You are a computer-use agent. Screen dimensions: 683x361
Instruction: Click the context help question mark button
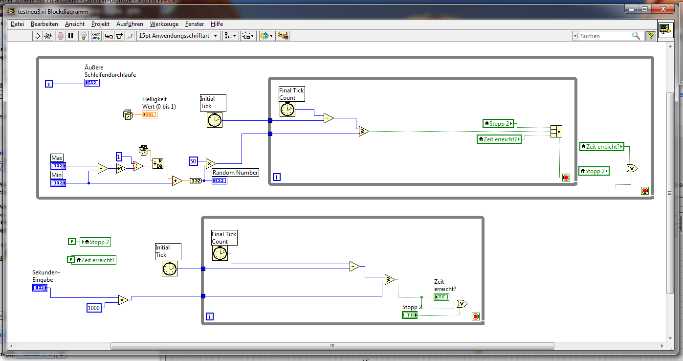coord(651,36)
